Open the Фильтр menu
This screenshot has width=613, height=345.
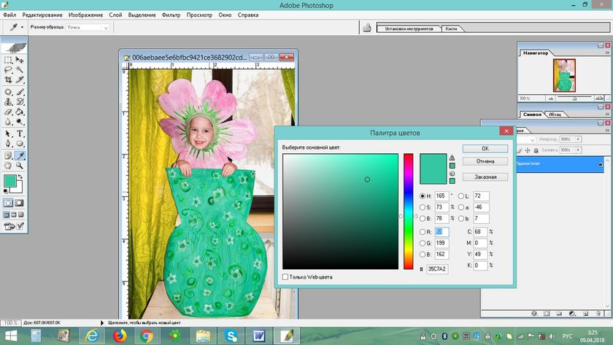coord(171,15)
